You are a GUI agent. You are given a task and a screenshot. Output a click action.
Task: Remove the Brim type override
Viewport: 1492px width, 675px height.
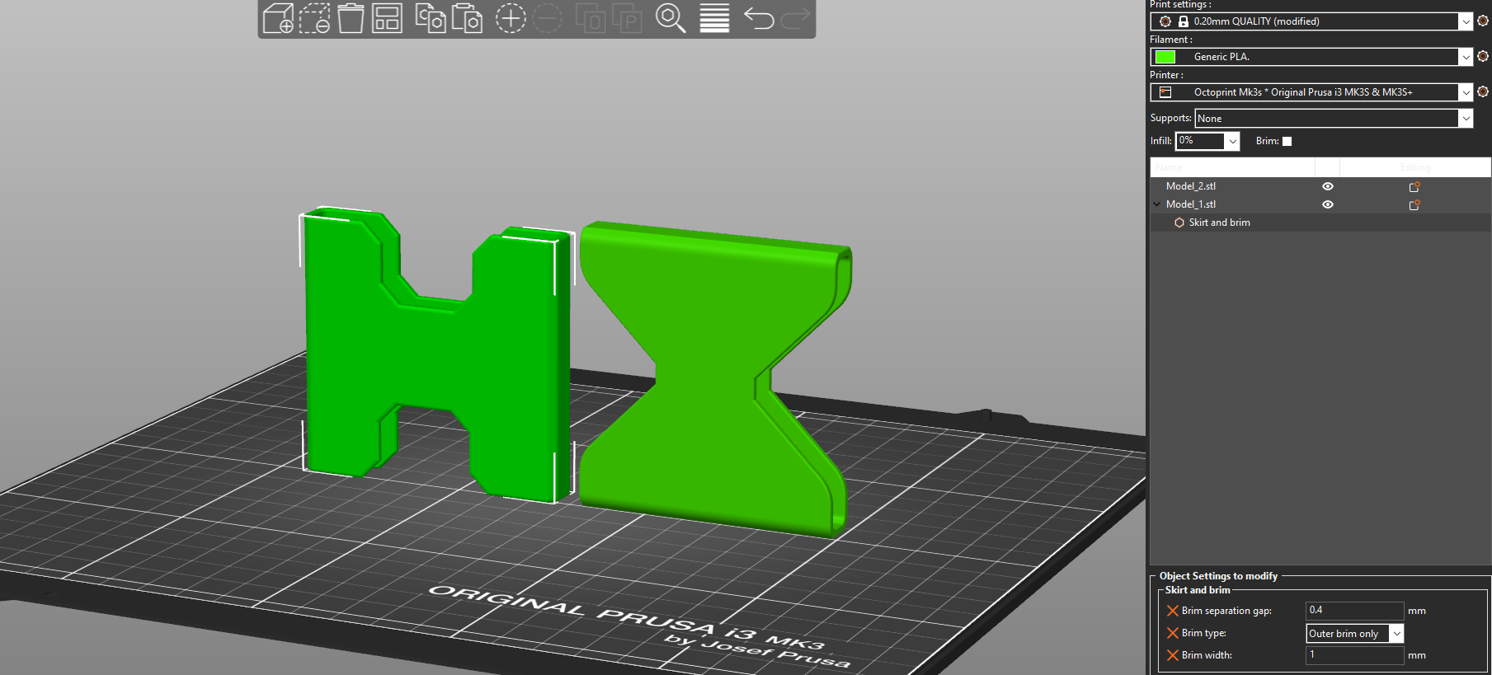[1172, 633]
